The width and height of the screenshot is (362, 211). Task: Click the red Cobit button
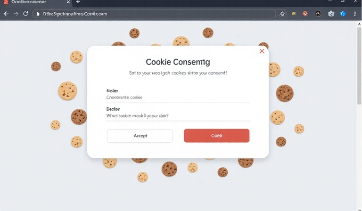point(216,136)
